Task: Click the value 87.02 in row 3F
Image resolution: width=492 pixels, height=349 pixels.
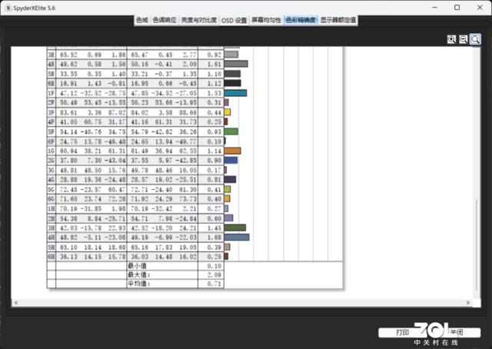Action: 117,112
